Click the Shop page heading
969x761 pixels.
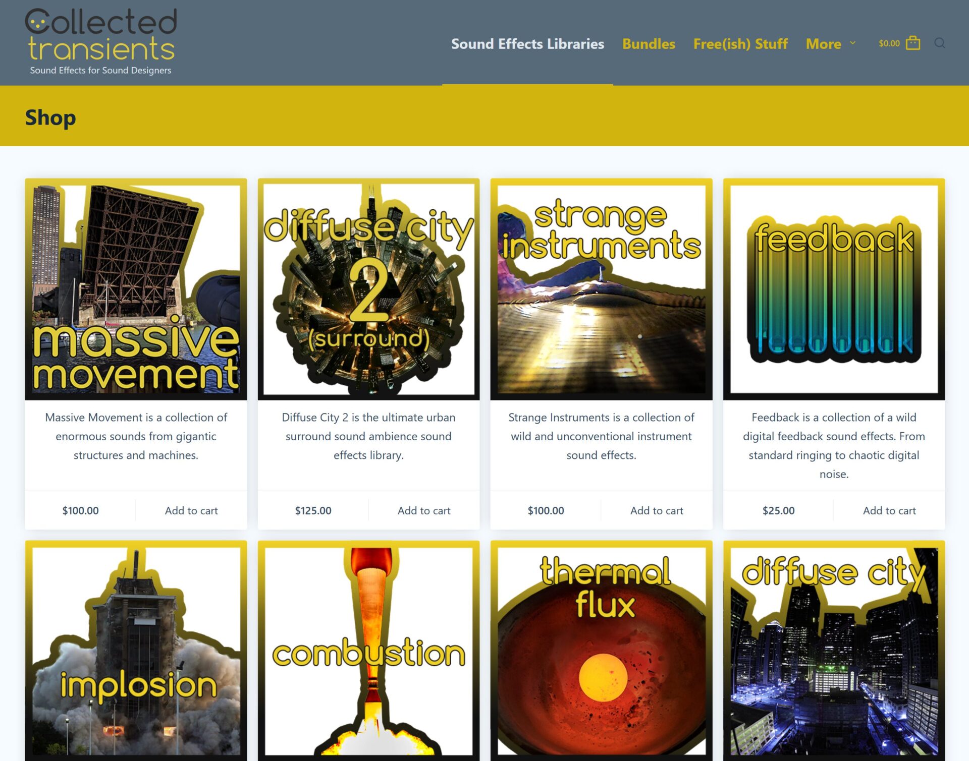coord(50,118)
